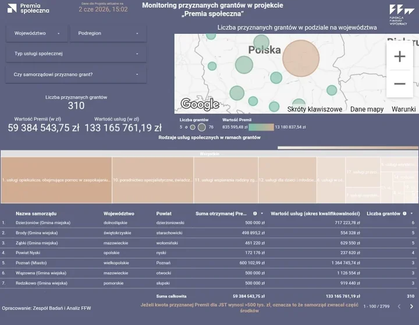
Task: Select row Ząbki (Gmina miejska)
Action: 210,243
